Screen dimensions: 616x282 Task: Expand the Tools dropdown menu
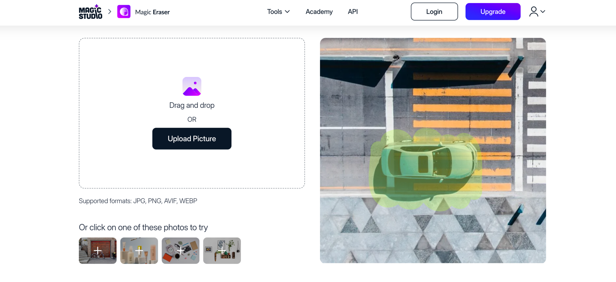click(278, 12)
